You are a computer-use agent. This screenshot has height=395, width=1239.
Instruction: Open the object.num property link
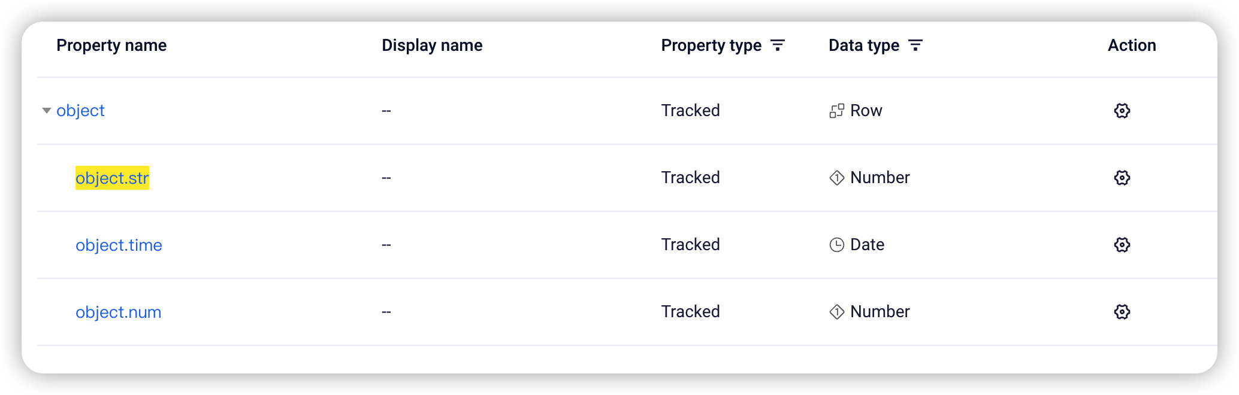click(118, 312)
